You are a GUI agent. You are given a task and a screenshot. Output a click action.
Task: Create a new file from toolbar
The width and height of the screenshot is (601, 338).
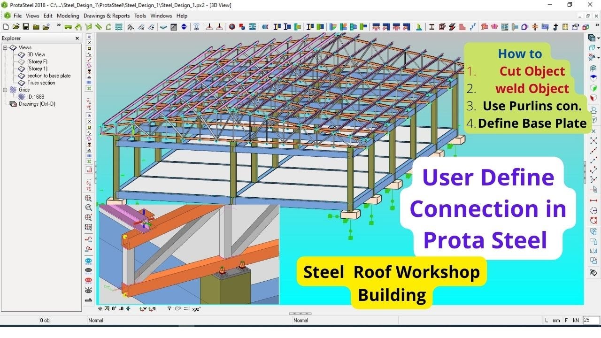(6, 27)
